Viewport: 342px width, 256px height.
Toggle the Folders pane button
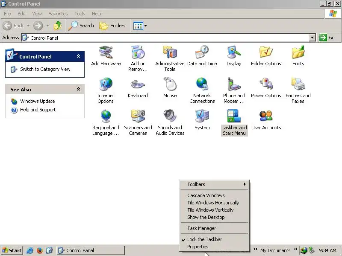pos(112,26)
